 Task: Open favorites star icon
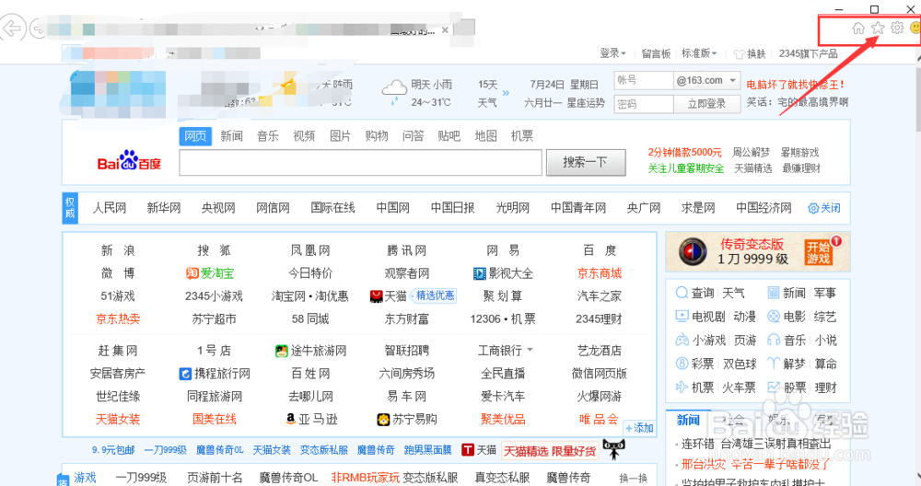(878, 28)
